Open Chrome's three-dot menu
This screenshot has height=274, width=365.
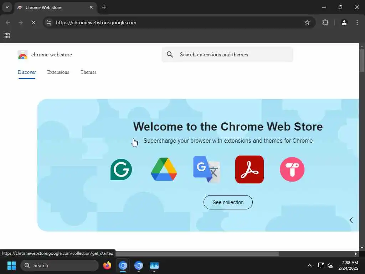coord(357,22)
